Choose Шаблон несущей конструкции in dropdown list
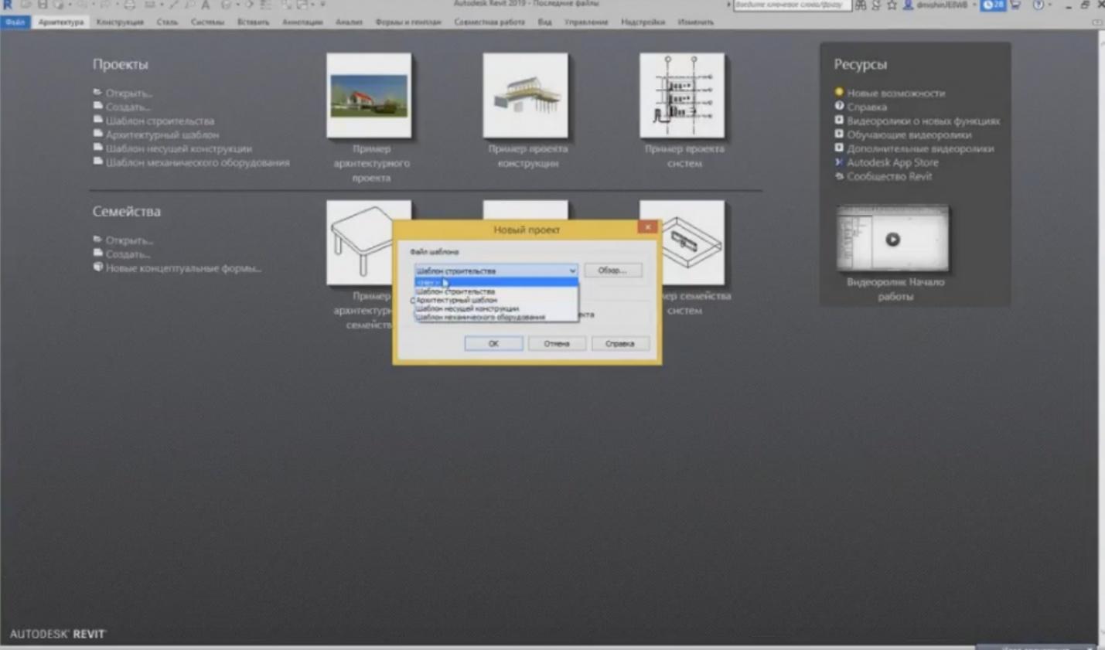 click(496, 308)
